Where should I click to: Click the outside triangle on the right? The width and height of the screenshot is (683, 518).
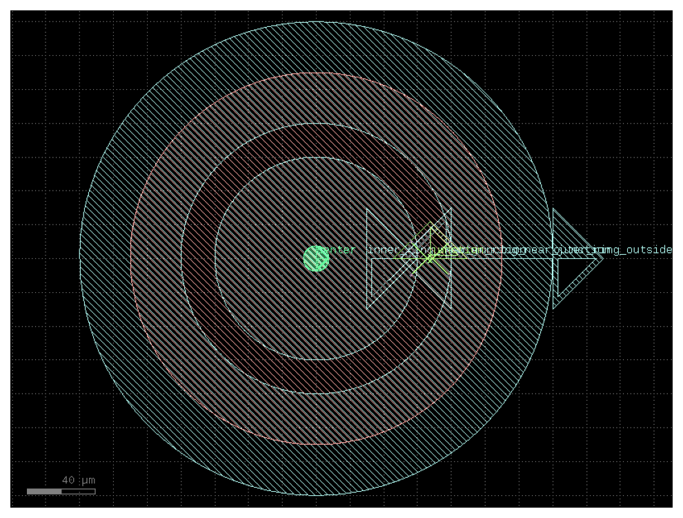click(x=578, y=258)
